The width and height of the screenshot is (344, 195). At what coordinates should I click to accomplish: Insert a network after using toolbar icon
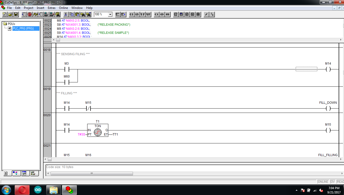[x=123, y=14]
